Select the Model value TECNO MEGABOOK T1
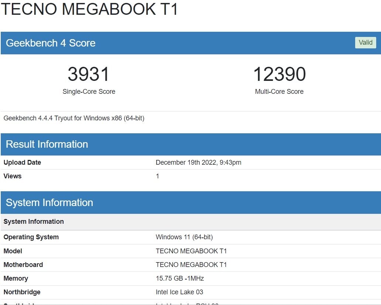This screenshot has width=381, height=305. [x=191, y=251]
